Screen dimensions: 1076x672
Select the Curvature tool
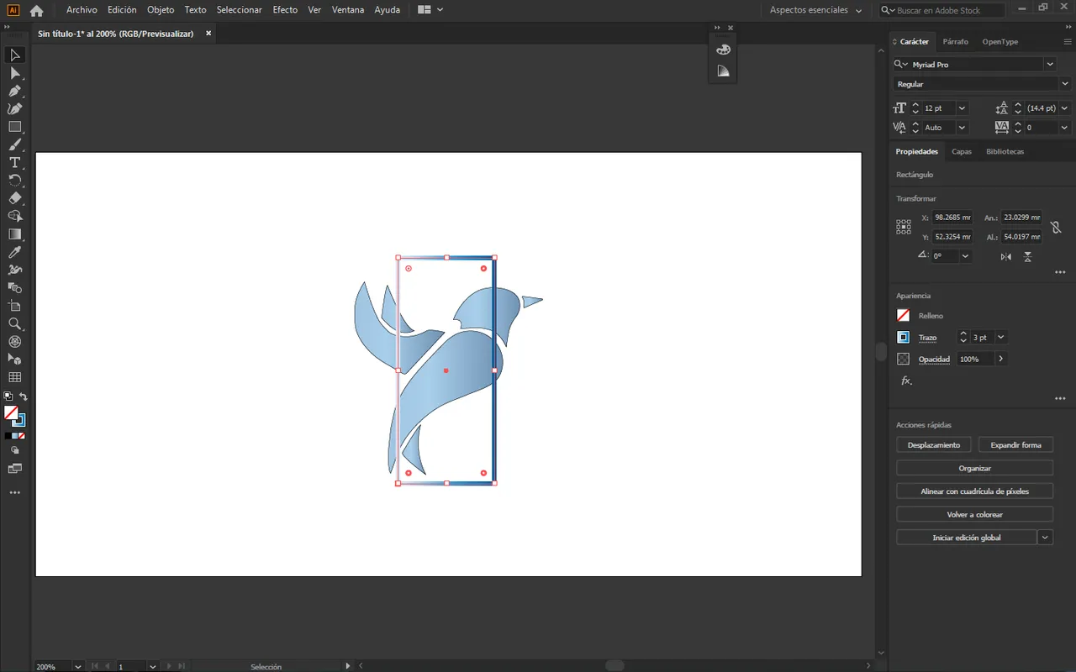pos(15,108)
